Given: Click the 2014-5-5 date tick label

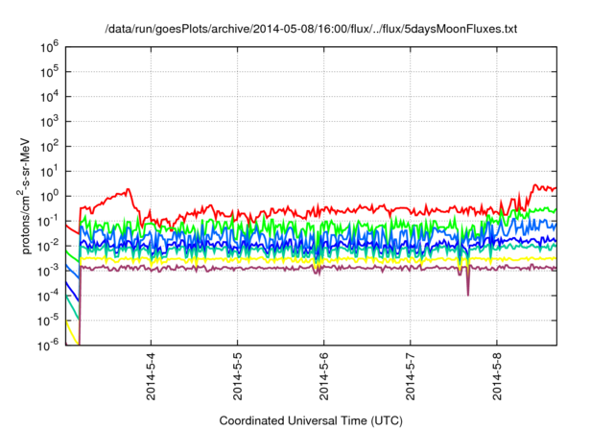Looking at the screenshot, I should tap(238, 376).
